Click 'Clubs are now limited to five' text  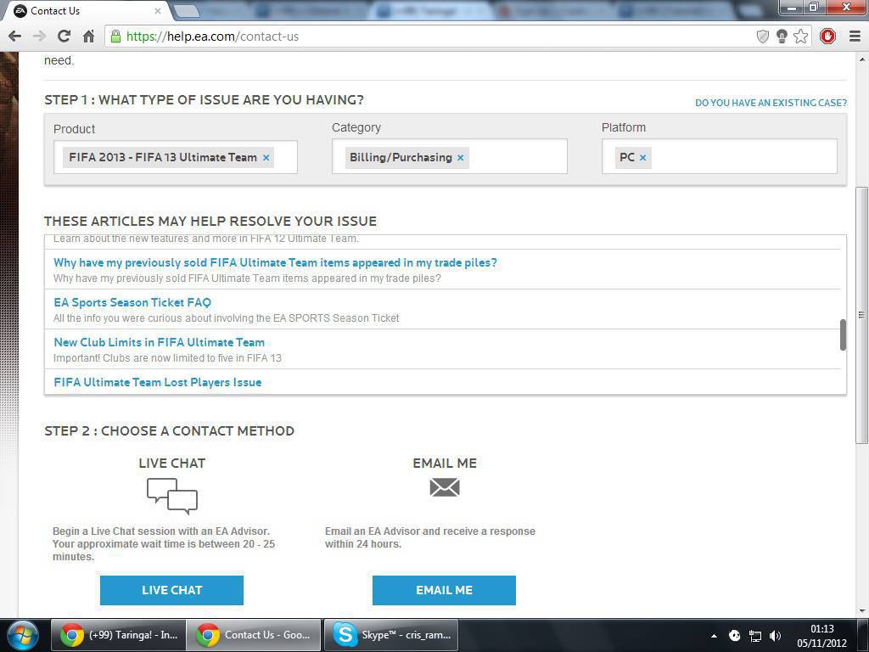tap(167, 358)
